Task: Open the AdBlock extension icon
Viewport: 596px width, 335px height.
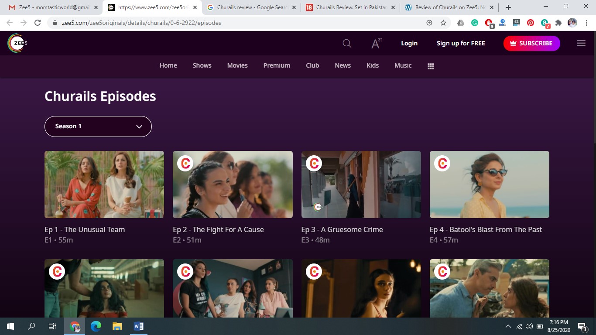Action: click(489, 23)
